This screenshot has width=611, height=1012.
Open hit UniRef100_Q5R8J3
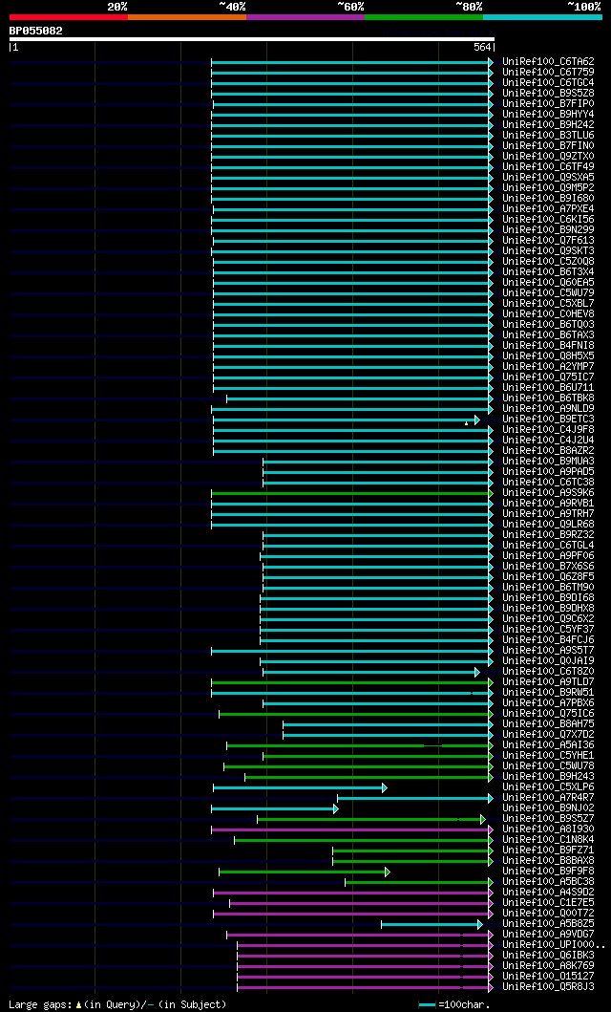549,987
